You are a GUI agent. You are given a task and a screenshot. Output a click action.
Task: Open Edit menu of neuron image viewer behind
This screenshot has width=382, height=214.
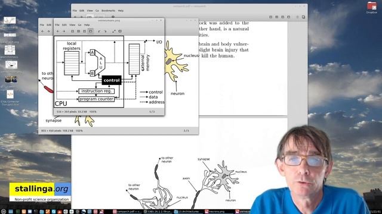(x=49, y=25)
